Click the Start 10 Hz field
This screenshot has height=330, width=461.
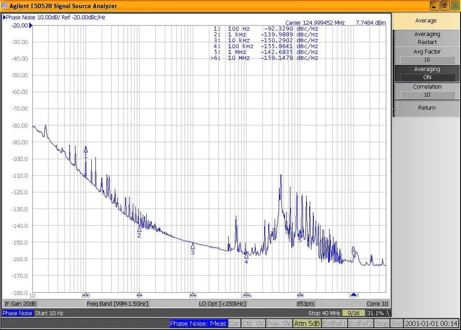pos(49,313)
